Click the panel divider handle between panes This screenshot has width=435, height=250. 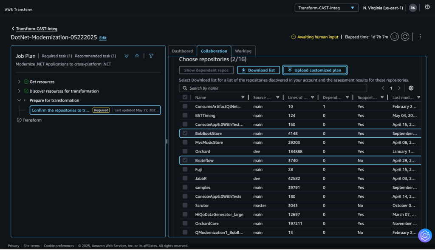167,142
